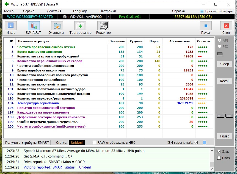Click the Fw: 01.01A01 firmware label
The width and height of the screenshot is (237, 174).
click(x=130, y=17)
